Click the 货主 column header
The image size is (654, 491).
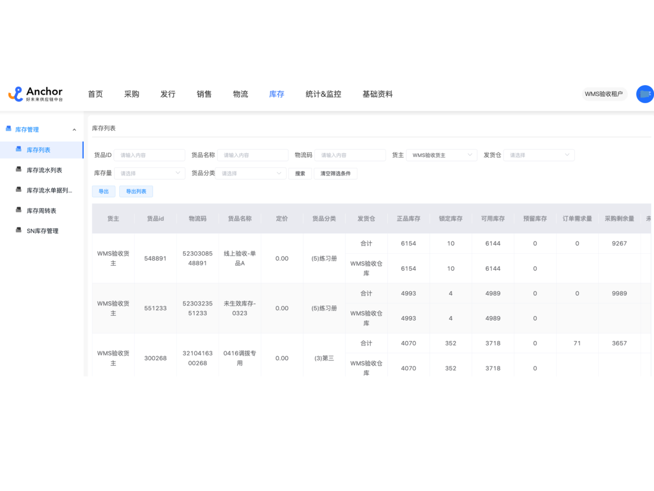(113, 218)
